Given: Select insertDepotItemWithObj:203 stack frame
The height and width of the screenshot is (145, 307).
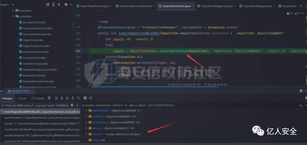Looking at the screenshot, I should (x=40, y=112).
